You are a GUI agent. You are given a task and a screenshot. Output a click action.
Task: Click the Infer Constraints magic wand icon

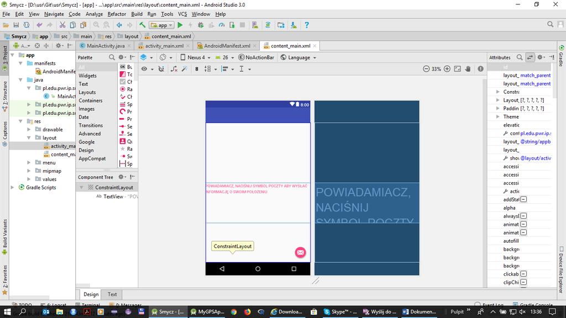coord(185,69)
